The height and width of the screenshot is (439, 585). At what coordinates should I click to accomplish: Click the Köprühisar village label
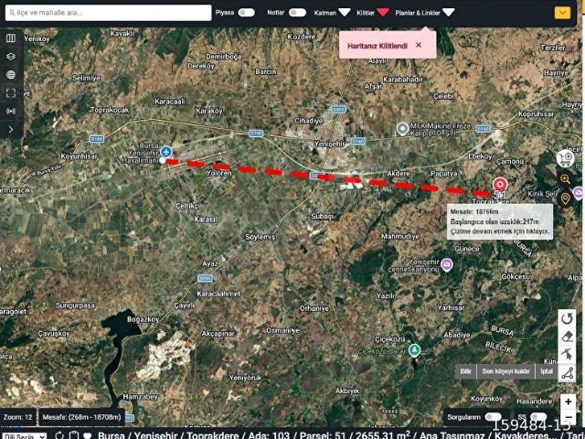(537, 113)
